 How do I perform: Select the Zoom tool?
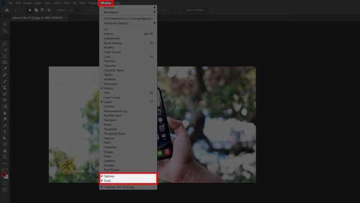point(5,157)
